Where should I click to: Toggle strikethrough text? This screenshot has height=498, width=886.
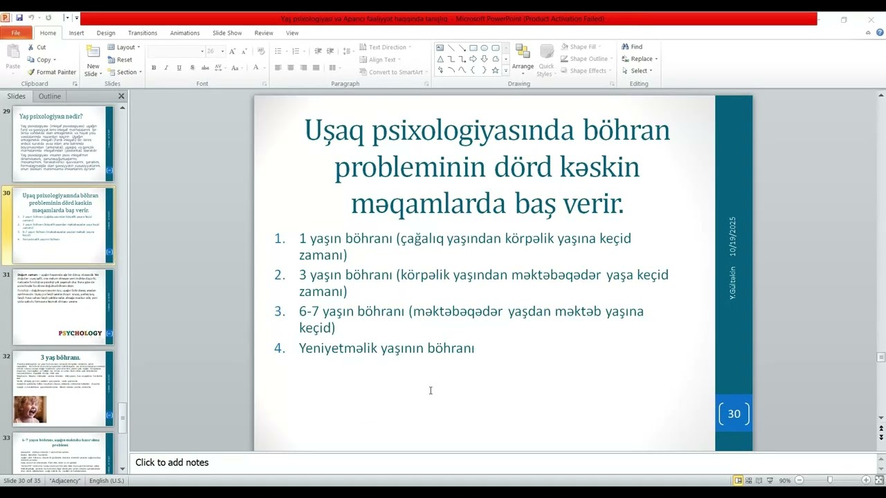(x=205, y=68)
